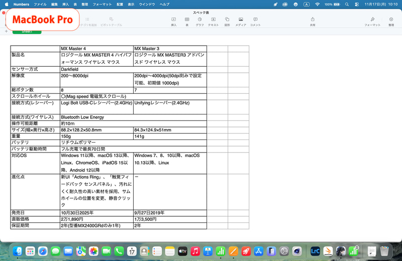Open the App Store from the Dock
This screenshot has width=402, height=261.
[259, 251]
